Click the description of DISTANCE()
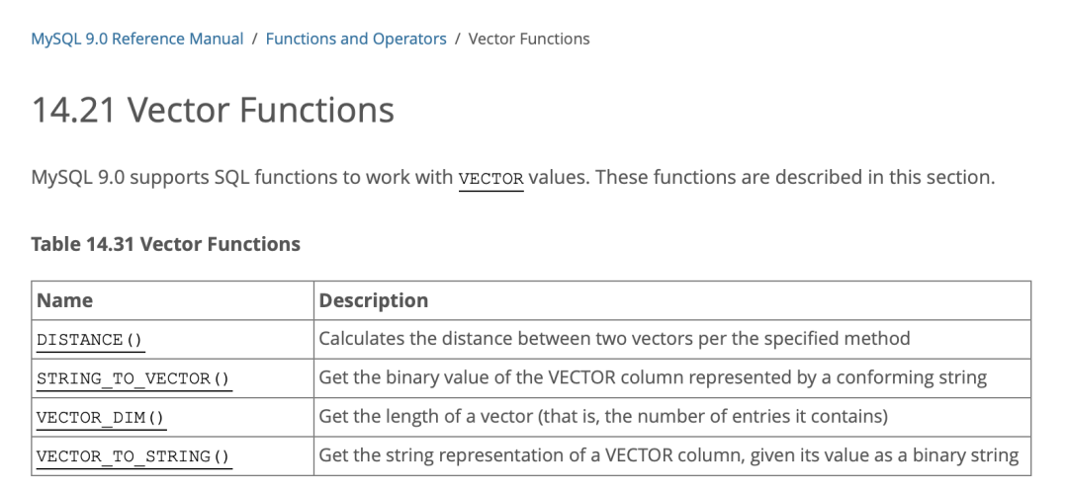This screenshot has width=1068, height=491. [x=614, y=339]
